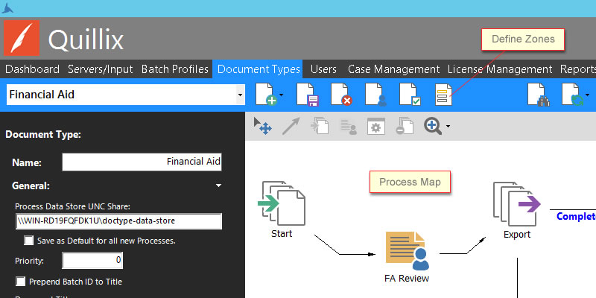The image size is (596, 298).
Task: Open the License Management tab
Action: pos(500,69)
